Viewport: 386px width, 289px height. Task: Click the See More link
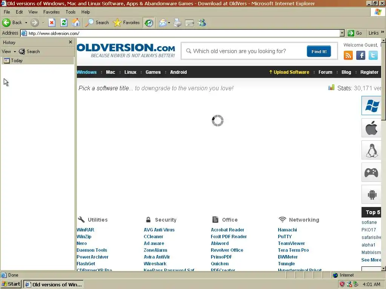point(371,260)
